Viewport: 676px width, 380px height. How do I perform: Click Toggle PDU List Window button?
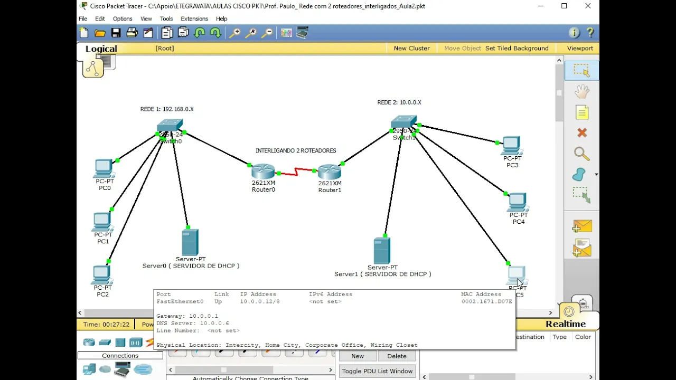pyautogui.click(x=377, y=371)
